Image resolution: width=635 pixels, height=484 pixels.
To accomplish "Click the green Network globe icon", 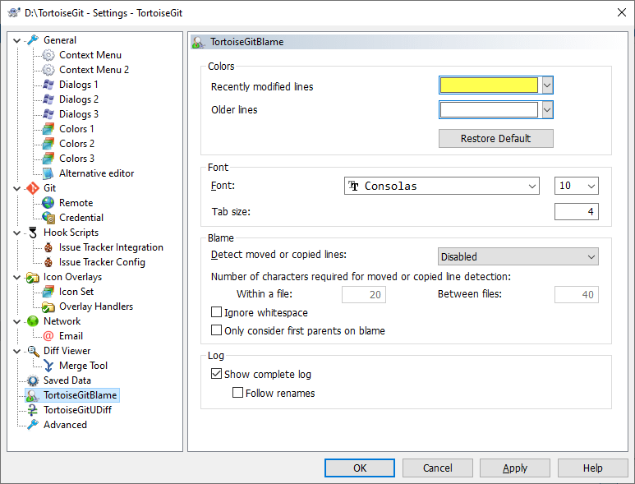I will click(33, 321).
